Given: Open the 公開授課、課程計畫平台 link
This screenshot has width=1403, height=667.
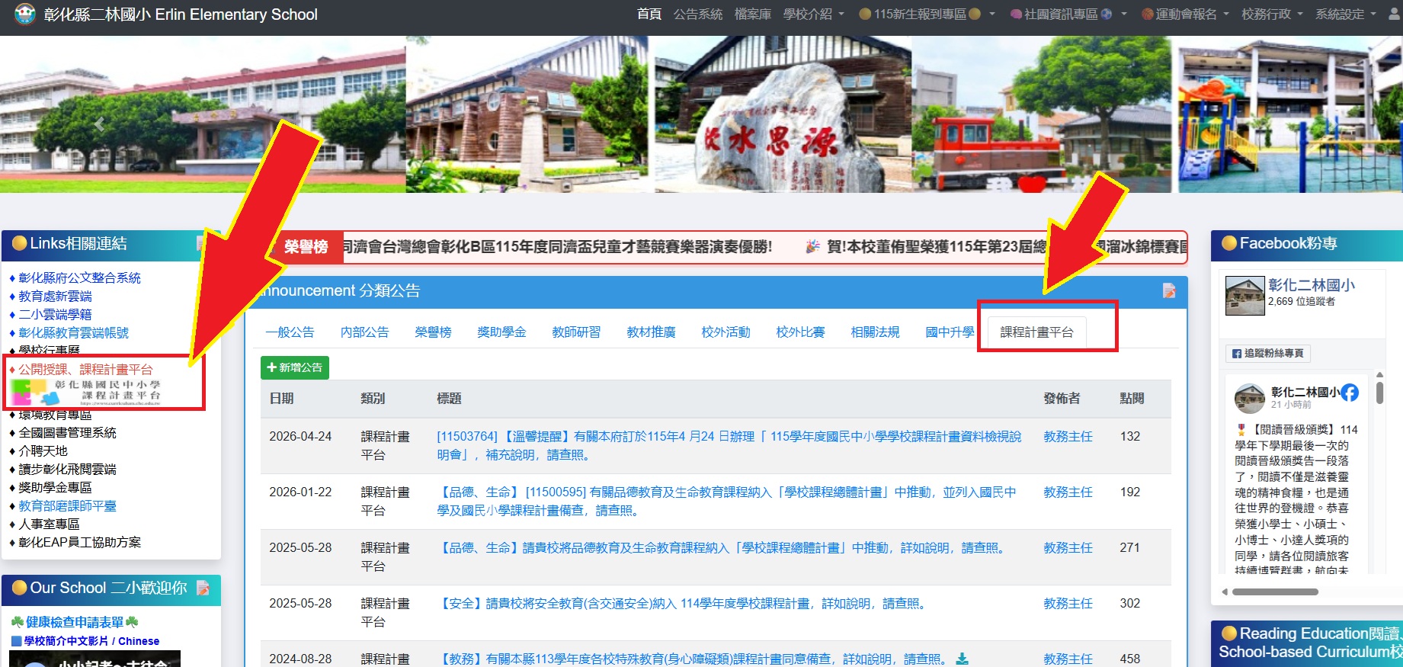Looking at the screenshot, I should point(85,369).
